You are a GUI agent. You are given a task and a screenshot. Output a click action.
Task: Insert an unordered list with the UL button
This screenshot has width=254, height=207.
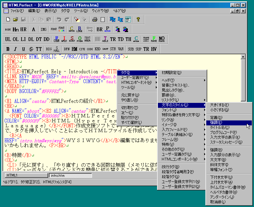point(8,39)
